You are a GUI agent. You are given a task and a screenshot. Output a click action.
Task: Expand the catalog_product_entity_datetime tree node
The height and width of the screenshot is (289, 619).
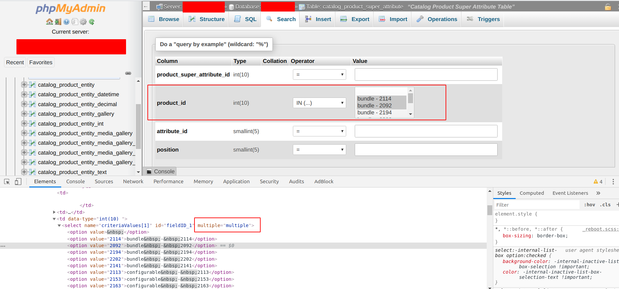[x=24, y=94]
